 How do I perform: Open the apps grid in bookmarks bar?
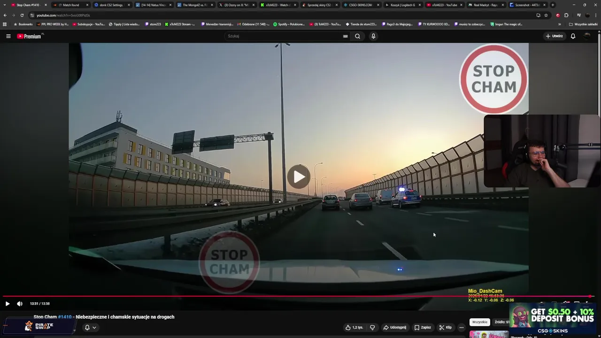point(5,24)
